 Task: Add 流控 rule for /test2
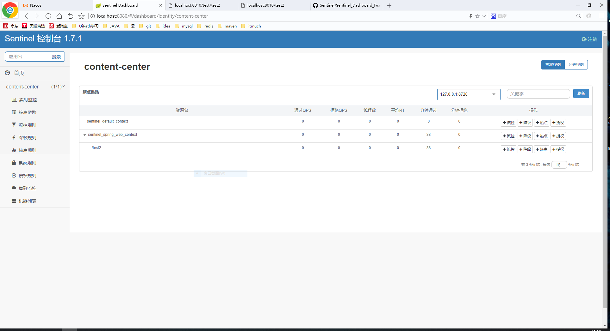tap(508, 149)
